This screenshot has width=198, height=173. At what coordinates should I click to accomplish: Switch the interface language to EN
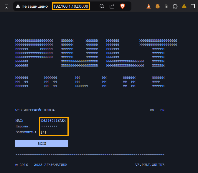tap(162, 110)
